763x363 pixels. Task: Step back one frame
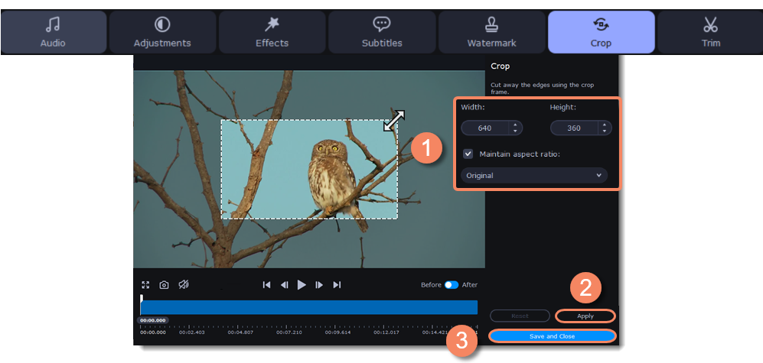click(284, 285)
